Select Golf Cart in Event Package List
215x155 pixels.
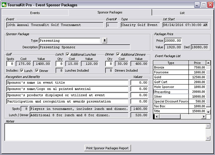pos(171,82)
